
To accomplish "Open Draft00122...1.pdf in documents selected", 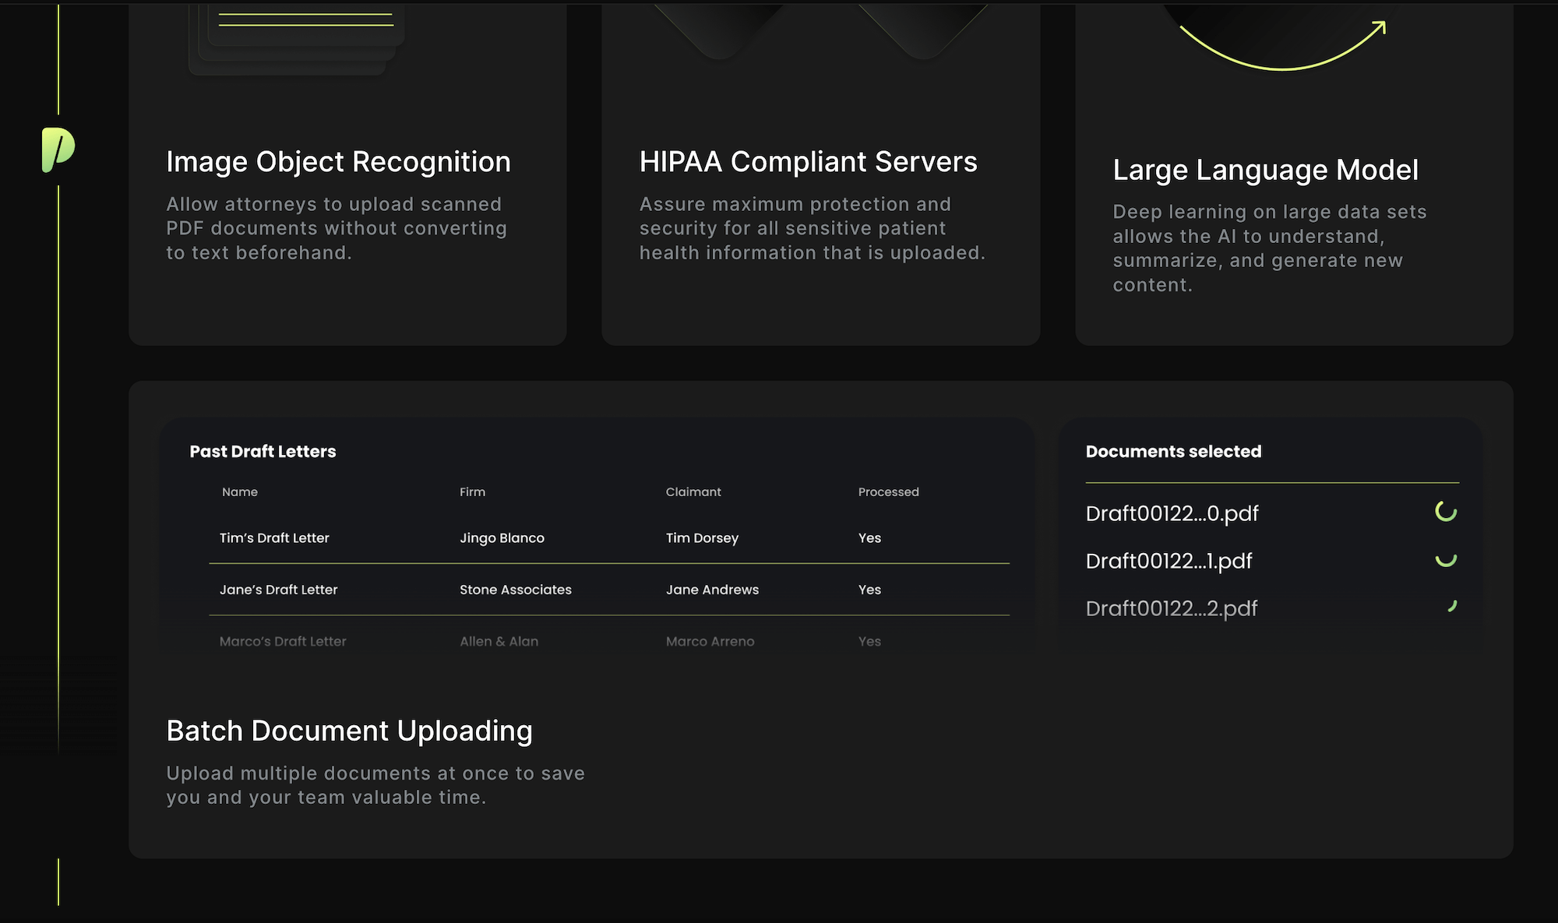I will click(1168, 562).
